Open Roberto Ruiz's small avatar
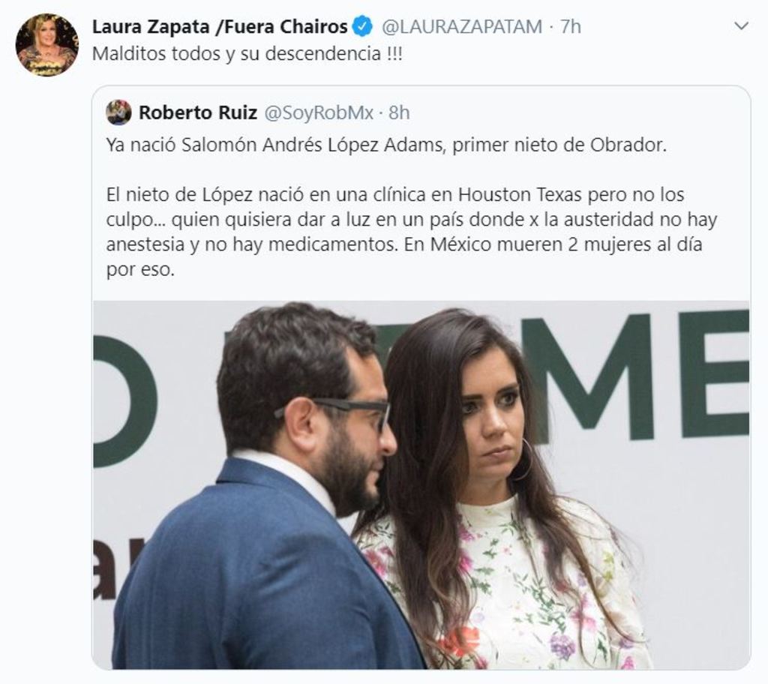Image resolution: width=768 pixels, height=684 pixels. tap(118, 112)
